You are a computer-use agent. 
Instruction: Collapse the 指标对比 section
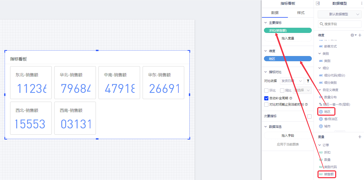[x=266, y=72]
